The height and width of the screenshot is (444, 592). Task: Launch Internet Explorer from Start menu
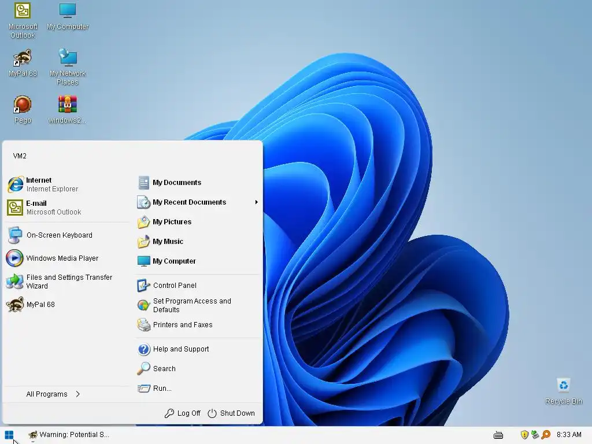click(x=67, y=184)
